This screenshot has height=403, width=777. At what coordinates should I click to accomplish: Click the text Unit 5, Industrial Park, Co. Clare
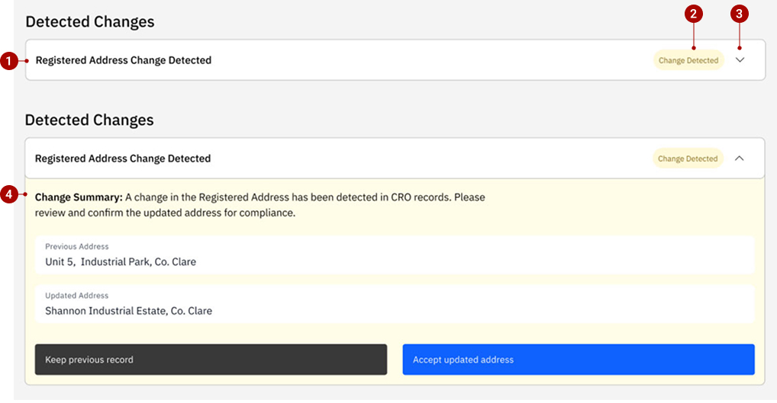[x=121, y=262]
